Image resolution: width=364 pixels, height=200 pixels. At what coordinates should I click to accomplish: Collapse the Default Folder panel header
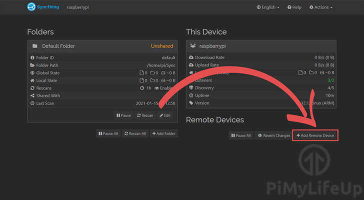pyautogui.click(x=102, y=46)
